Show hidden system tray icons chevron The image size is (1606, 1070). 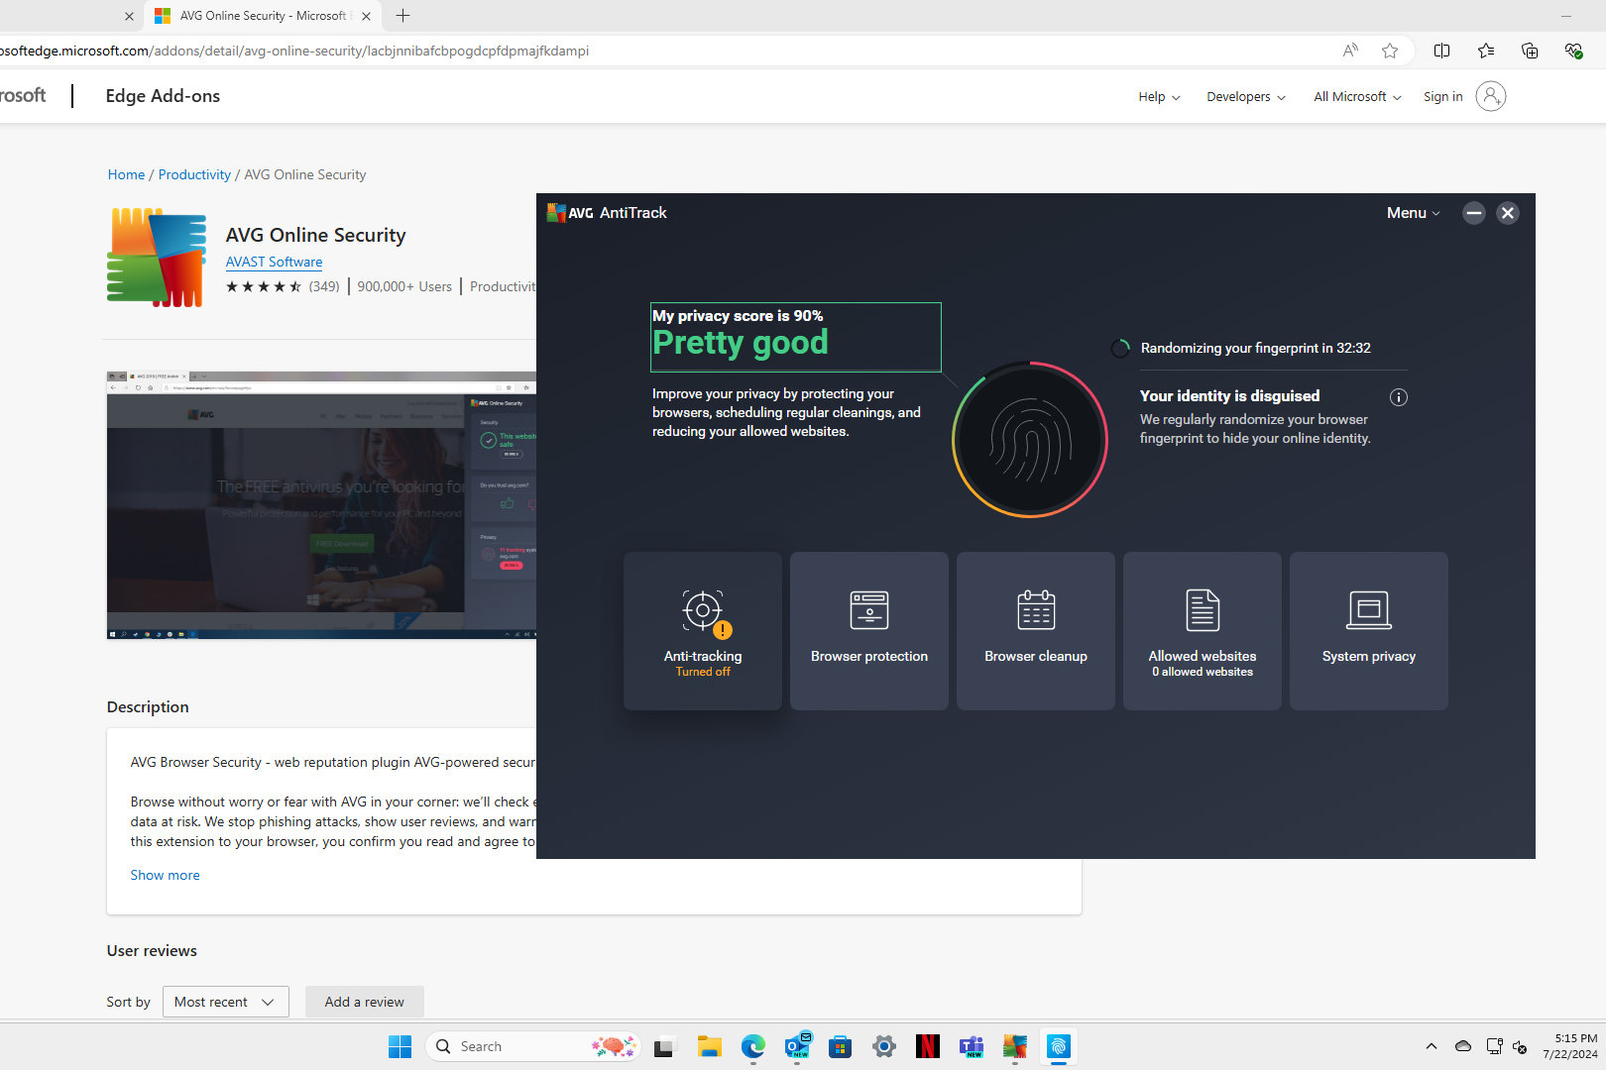tap(1431, 1046)
